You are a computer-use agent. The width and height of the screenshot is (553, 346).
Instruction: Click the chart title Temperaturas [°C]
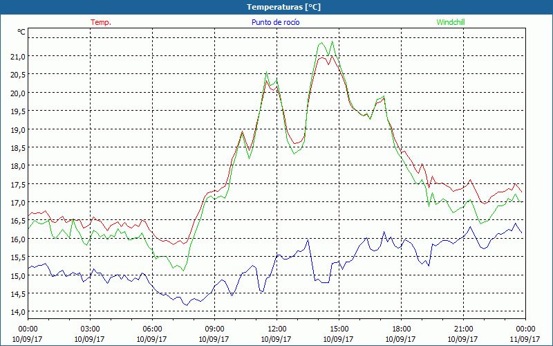click(283, 7)
